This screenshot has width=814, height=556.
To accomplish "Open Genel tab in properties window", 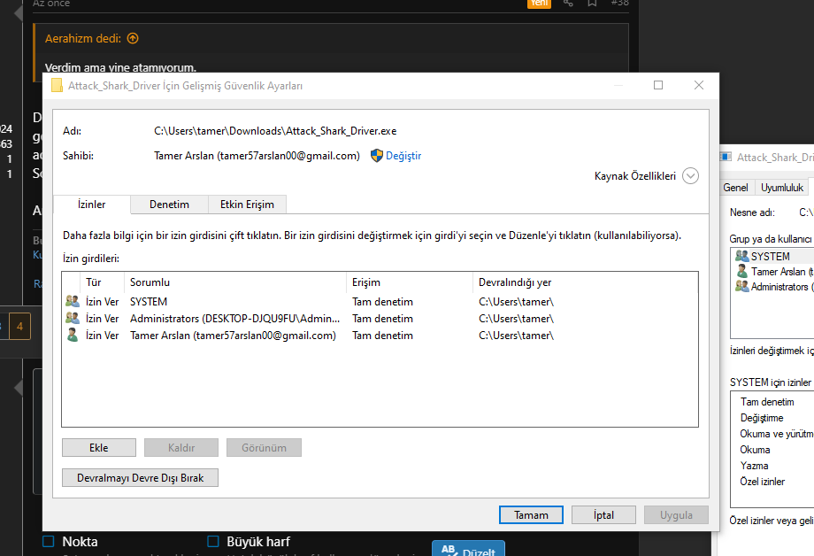I will click(x=735, y=188).
